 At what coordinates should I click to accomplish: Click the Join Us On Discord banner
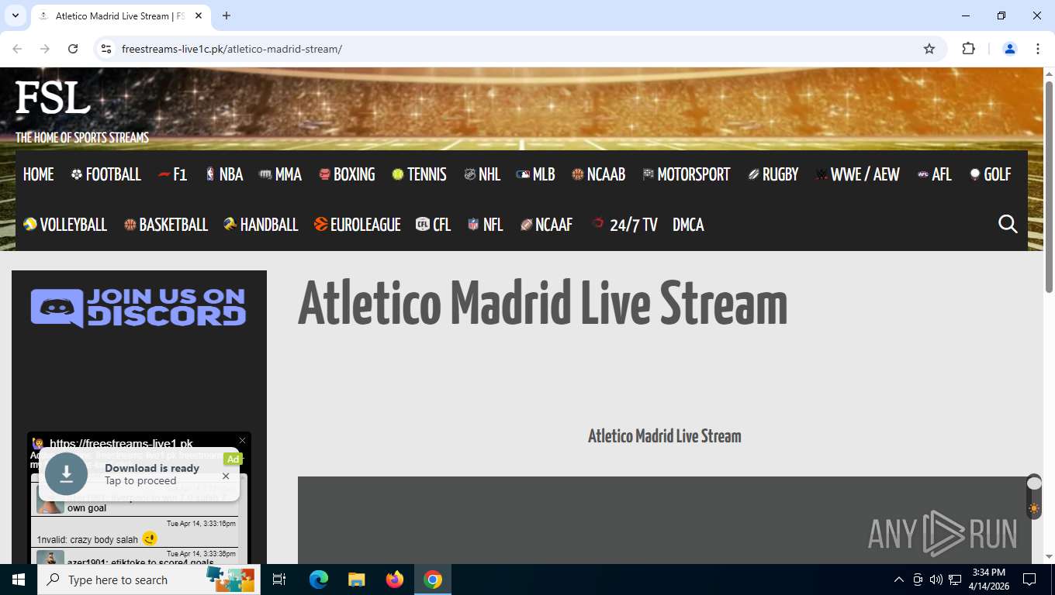(x=138, y=308)
